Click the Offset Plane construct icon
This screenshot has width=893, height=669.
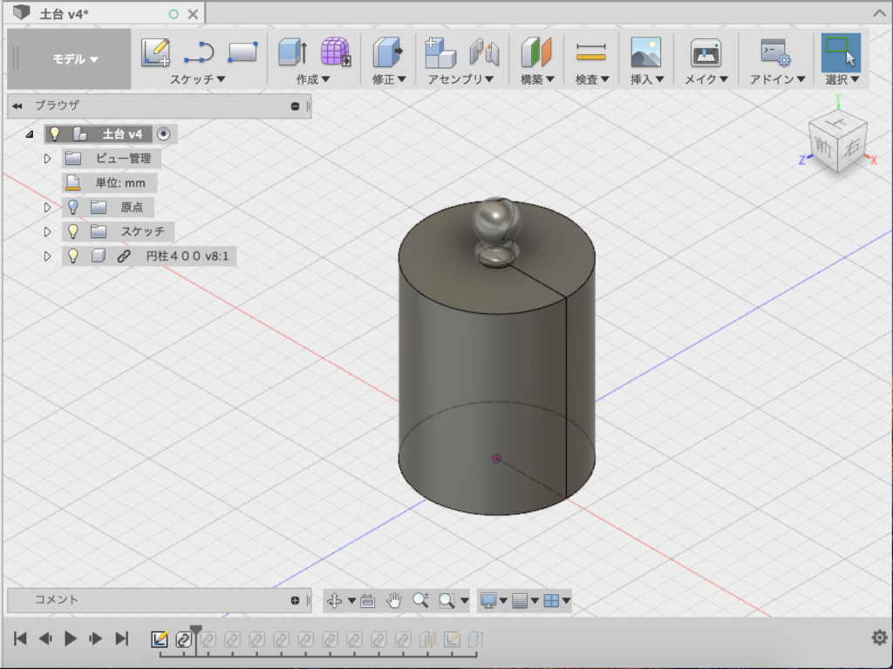click(x=536, y=51)
